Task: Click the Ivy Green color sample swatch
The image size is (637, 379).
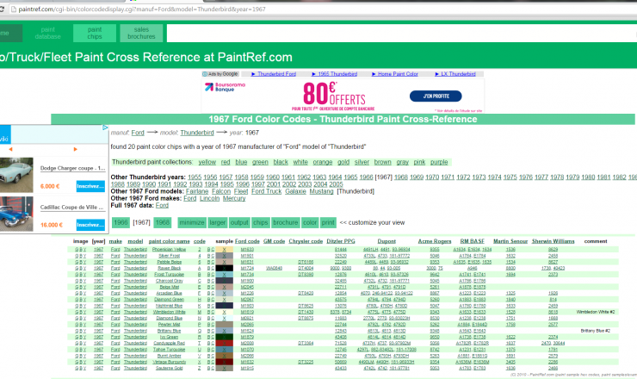Action: tap(224, 337)
